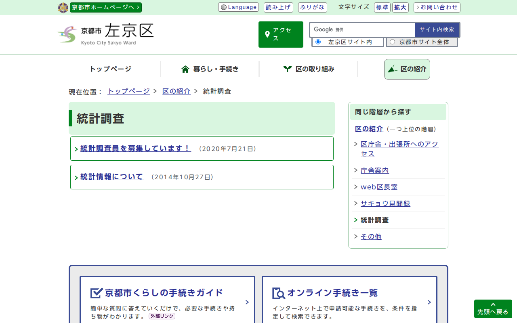
Task: Click the Kyoto city emblem icon
Action: pos(63,8)
